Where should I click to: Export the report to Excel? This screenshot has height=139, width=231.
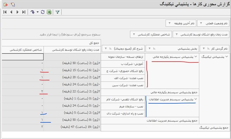(49, 12)
